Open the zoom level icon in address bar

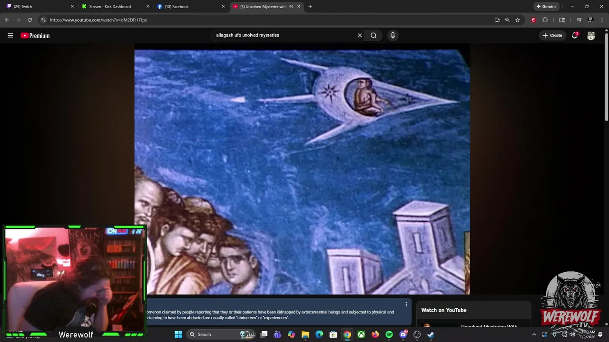pyautogui.click(x=507, y=20)
